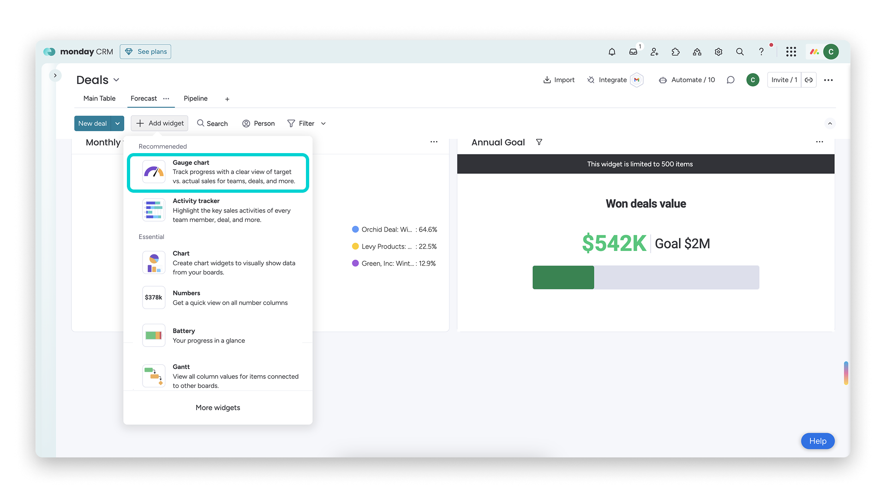Click the $542K won deals value
This screenshot has width=886, height=498.
click(x=614, y=243)
